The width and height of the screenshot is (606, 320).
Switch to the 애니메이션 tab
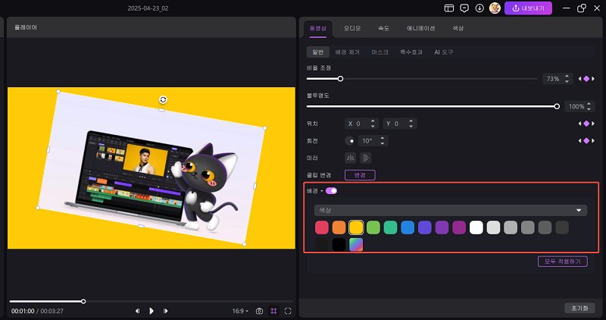tap(420, 28)
